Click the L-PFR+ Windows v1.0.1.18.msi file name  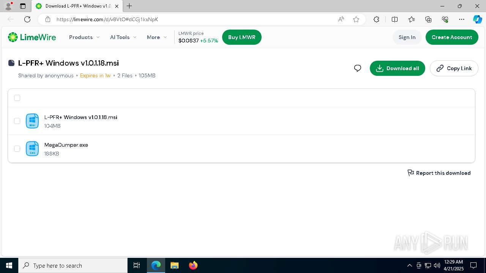[x=81, y=117]
